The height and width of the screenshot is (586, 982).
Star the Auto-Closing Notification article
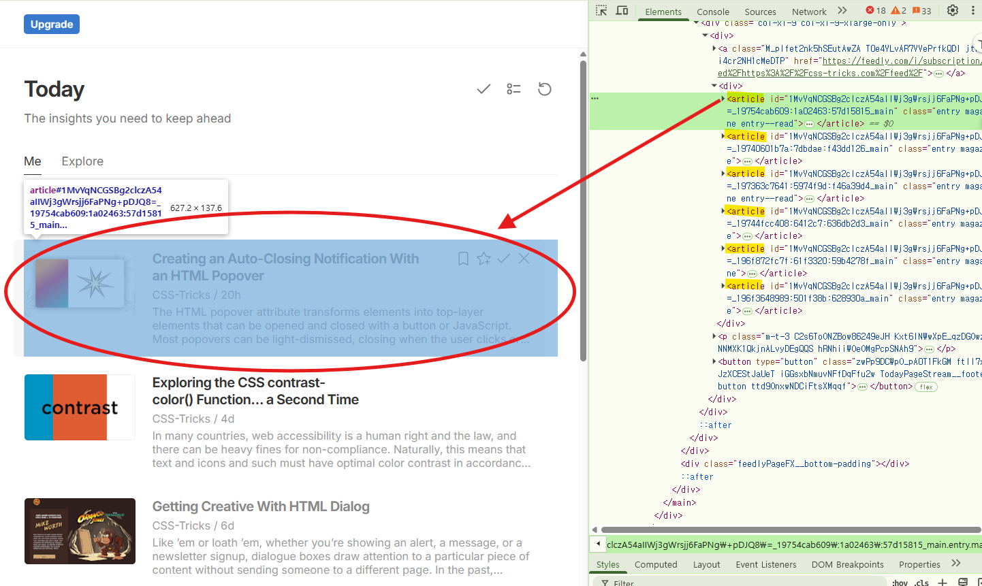[484, 259]
